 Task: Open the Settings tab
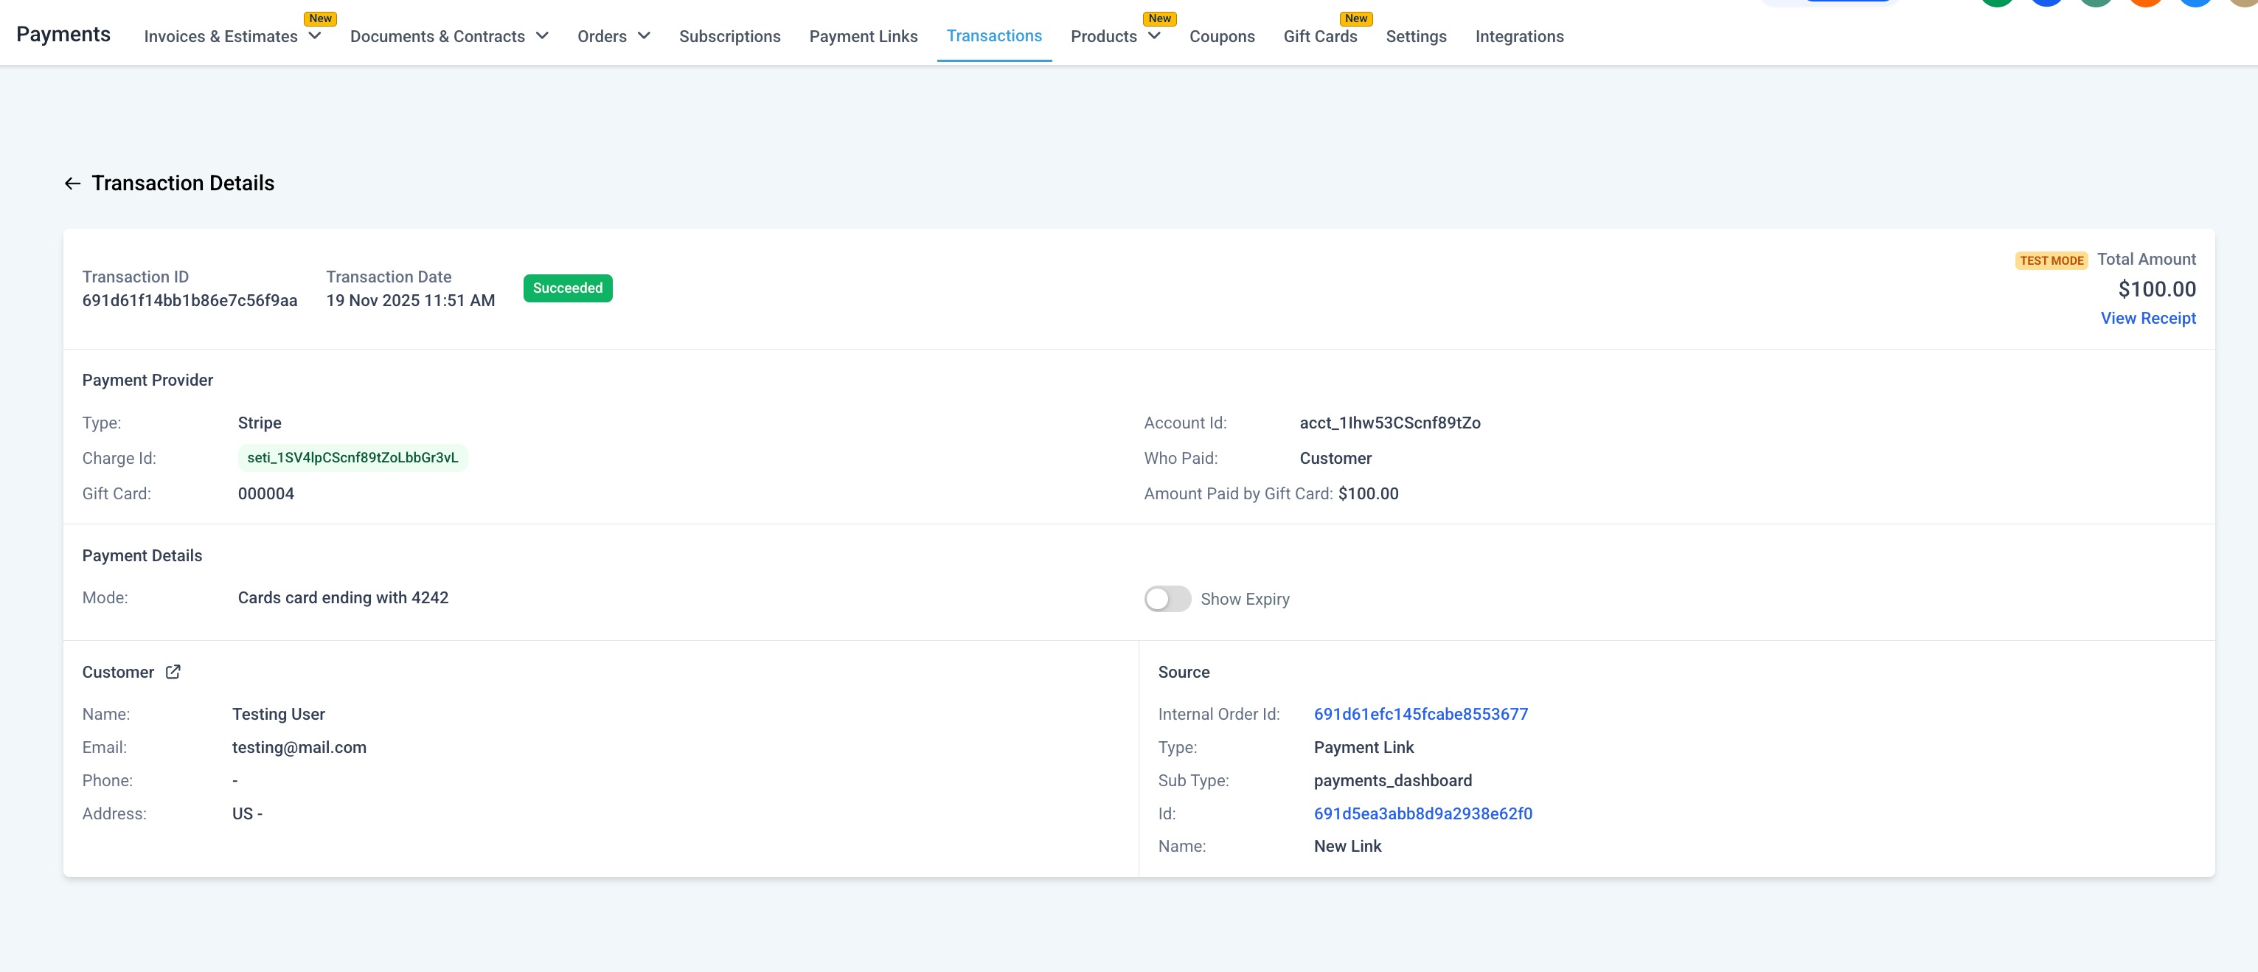1416,36
